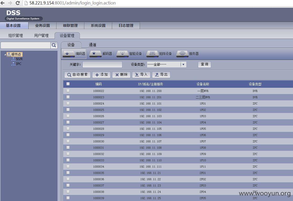The height and width of the screenshot is (201, 293).
Task: Check the row for device 1000024
Action: click(x=68, y=103)
